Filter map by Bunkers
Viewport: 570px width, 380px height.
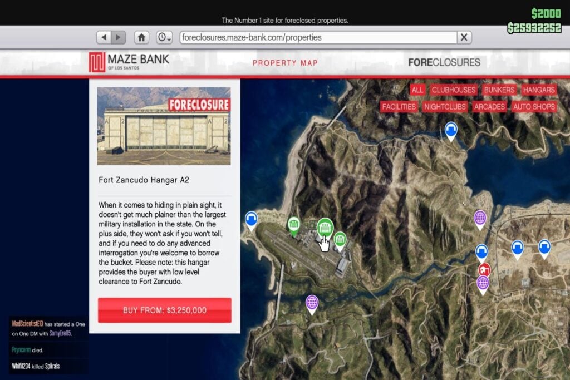click(x=499, y=90)
